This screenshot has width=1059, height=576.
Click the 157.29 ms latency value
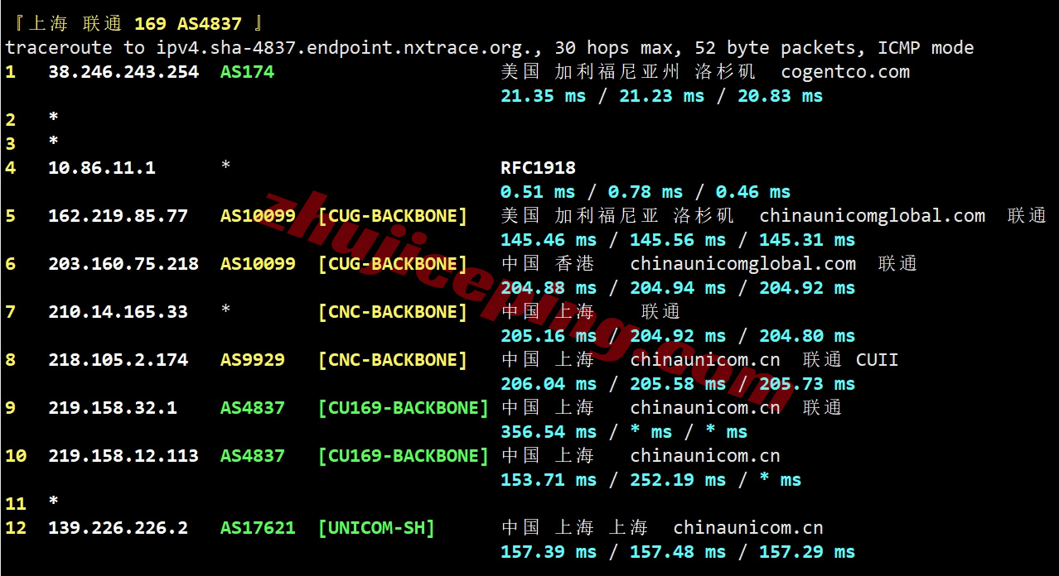(807, 552)
